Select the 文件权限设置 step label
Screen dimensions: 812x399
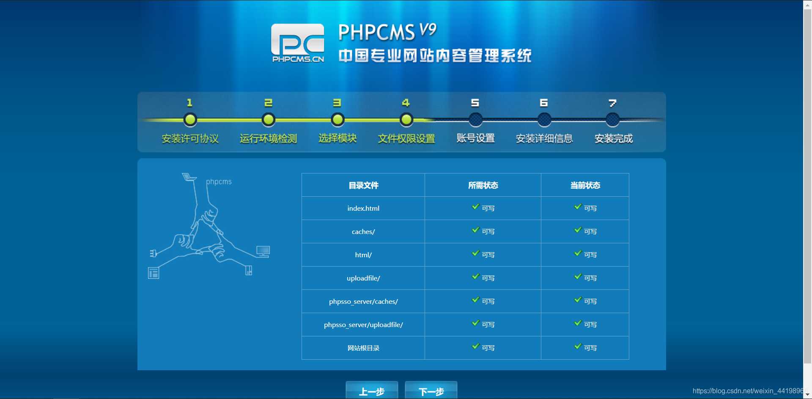406,138
